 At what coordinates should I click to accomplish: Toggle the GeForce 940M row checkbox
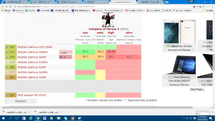(7, 57)
